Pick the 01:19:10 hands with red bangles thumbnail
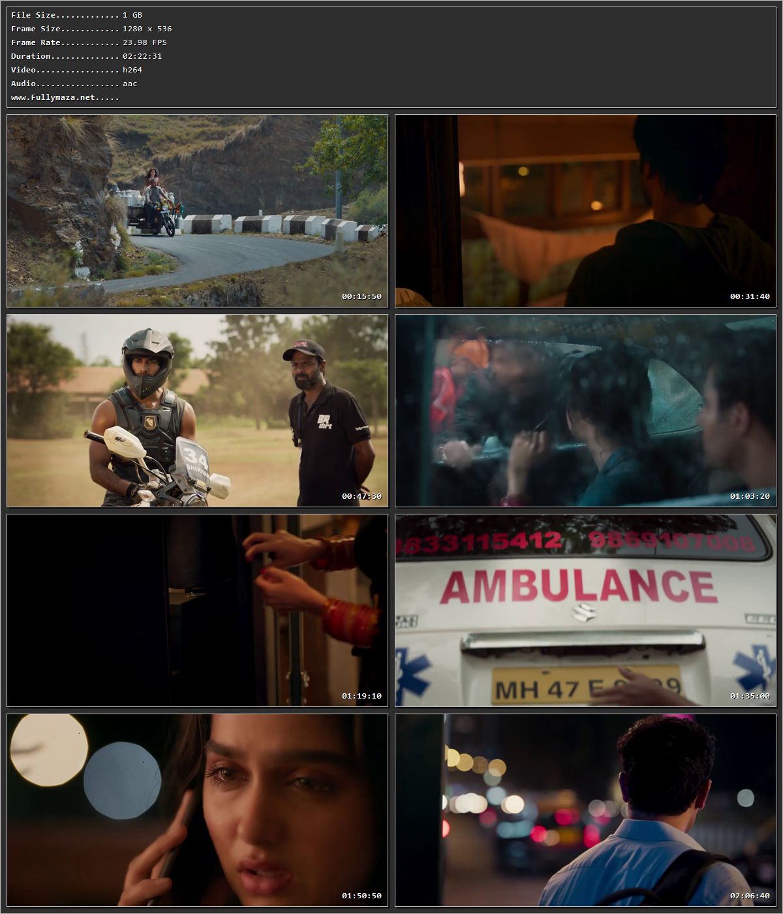This screenshot has height=914, width=783. pyautogui.click(x=197, y=610)
